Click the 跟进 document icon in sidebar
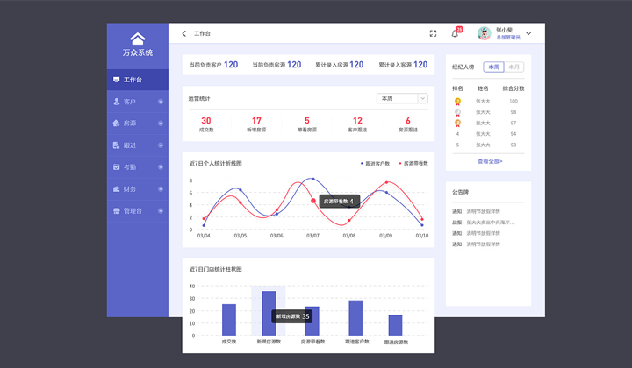 [x=116, y=145]
